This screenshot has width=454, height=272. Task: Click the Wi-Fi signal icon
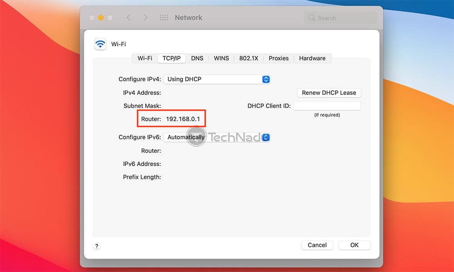(x=100, y=44)
